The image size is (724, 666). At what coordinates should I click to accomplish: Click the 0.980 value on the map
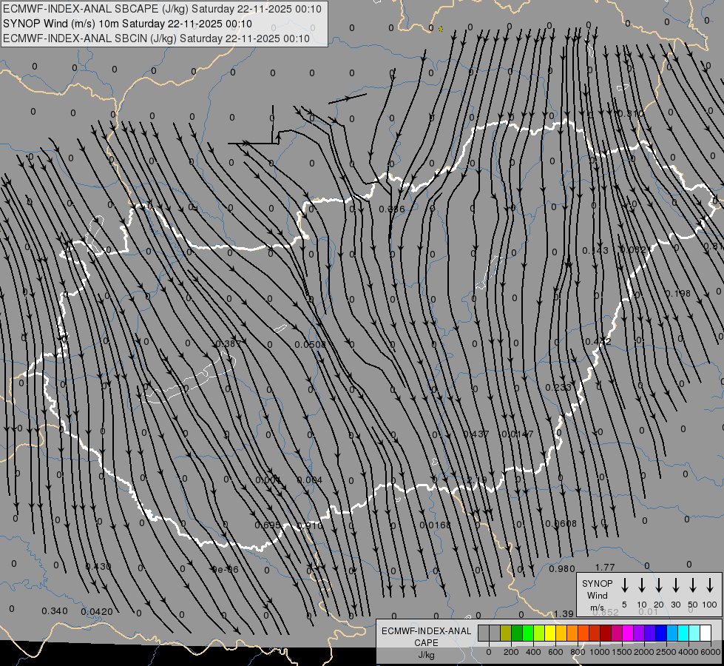[562, 569]
